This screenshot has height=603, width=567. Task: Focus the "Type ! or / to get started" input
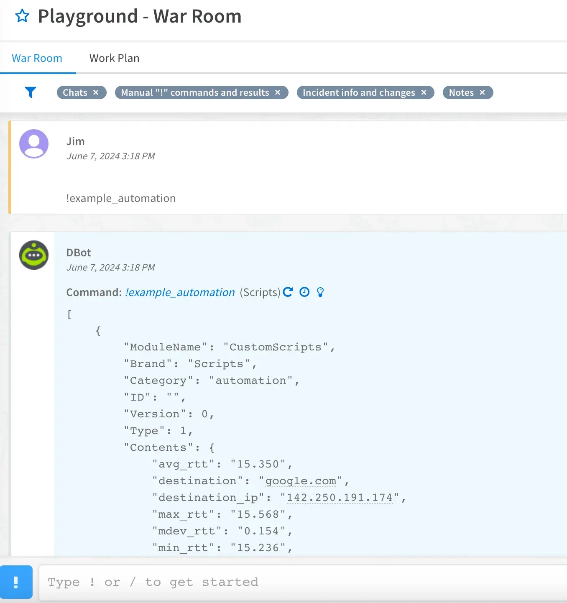(303, 582)
